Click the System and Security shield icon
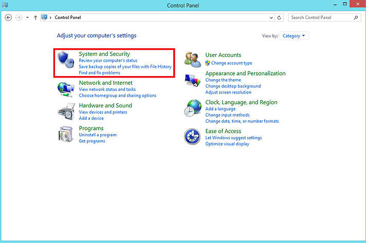The image size is (366, 243). [x=66, y=60]
